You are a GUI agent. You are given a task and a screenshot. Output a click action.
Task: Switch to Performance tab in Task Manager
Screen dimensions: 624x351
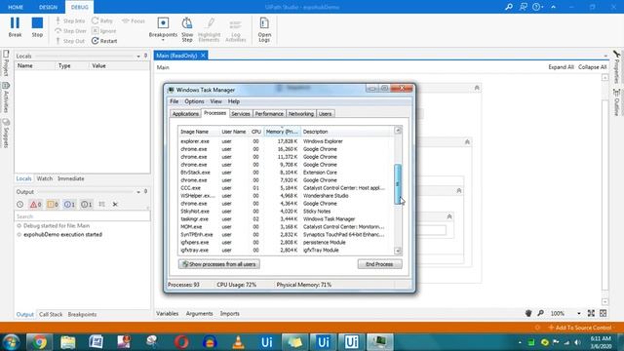269,114
